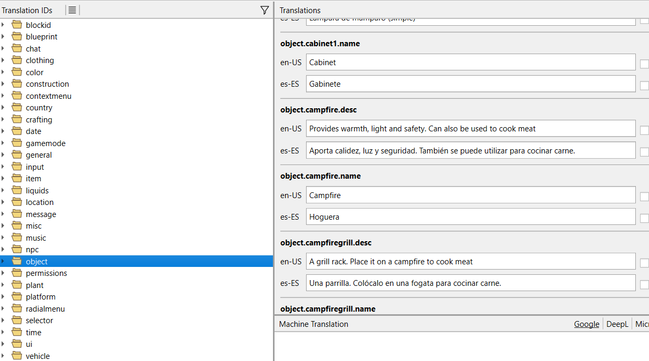
Task: Click the blockid folder icon
Action: pos(17,25)
